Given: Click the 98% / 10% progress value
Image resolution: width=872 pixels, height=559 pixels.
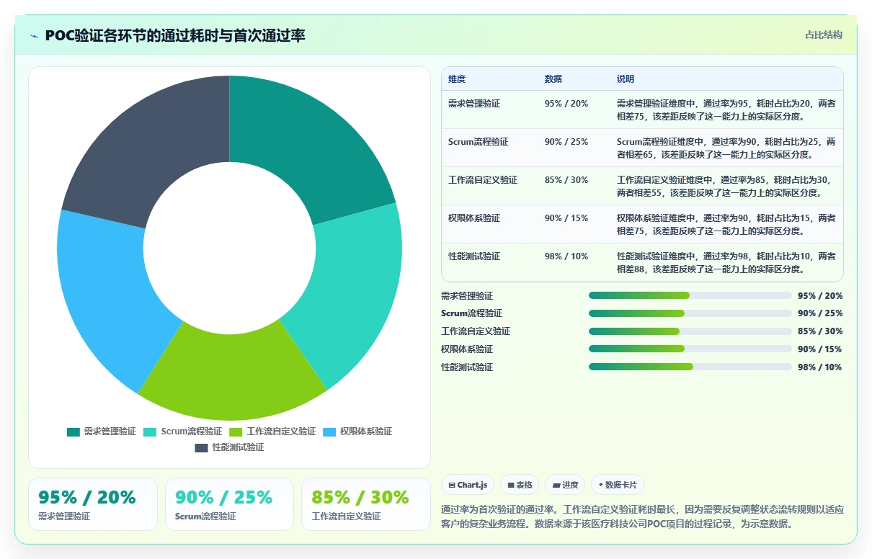Looking at the screenshot, I should (820, 367).
